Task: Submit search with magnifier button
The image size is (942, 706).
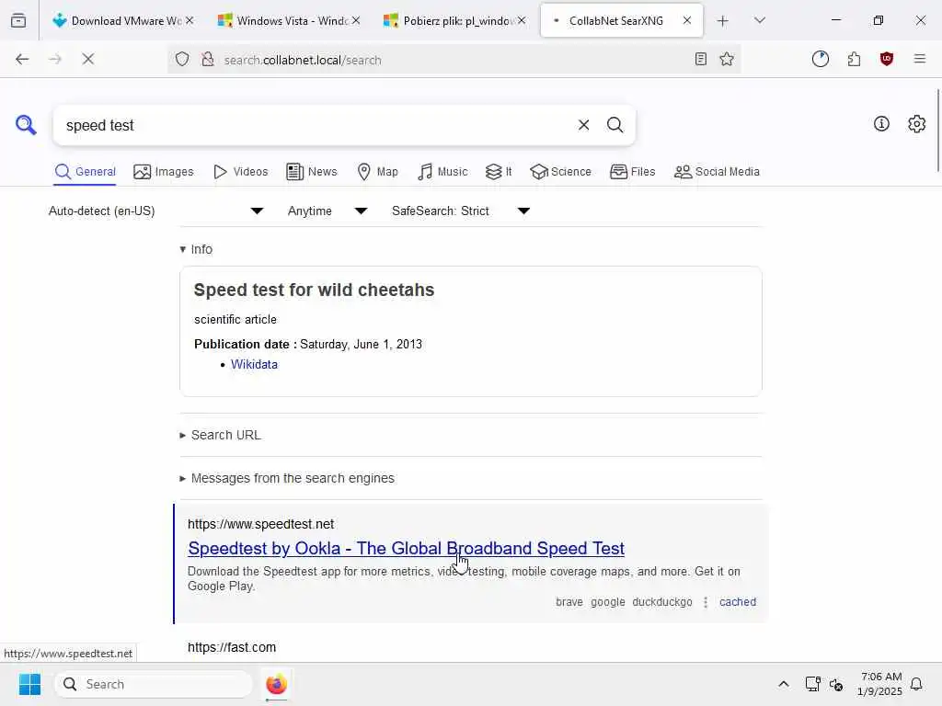Action: [x=615, y=125]
